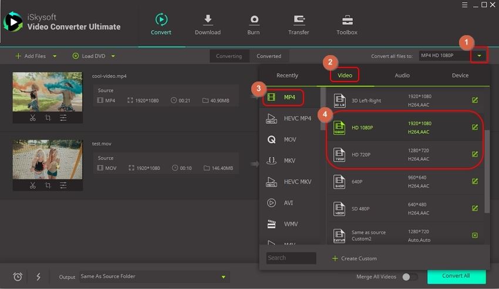The image size is (499, 289).
Task: Open the Output folder dropdown
Action: [x=223, y=277]
